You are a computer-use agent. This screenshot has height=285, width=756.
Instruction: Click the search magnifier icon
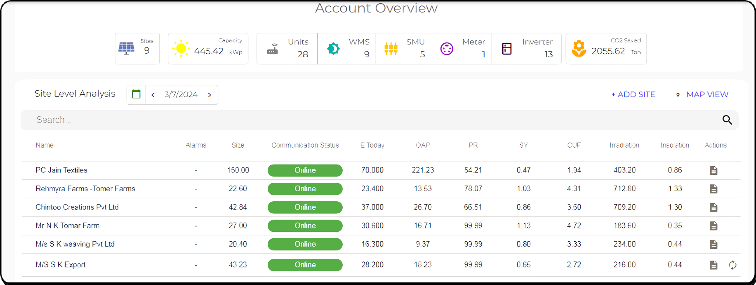pos(727,120)
